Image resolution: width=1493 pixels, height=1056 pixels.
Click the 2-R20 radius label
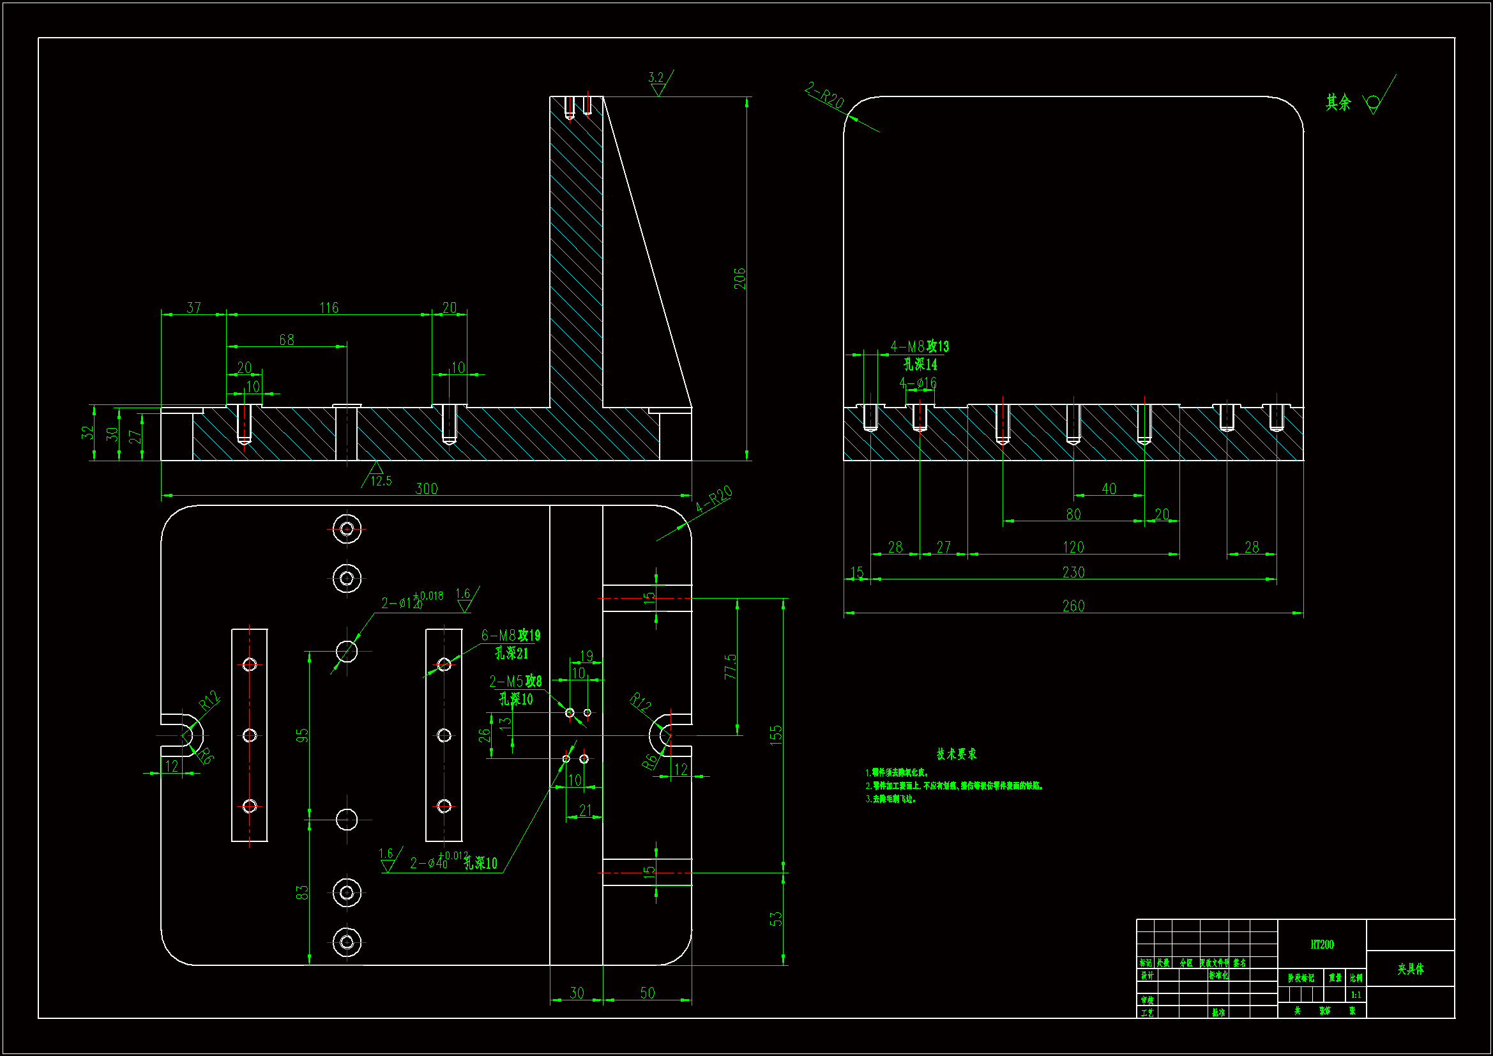824,96
